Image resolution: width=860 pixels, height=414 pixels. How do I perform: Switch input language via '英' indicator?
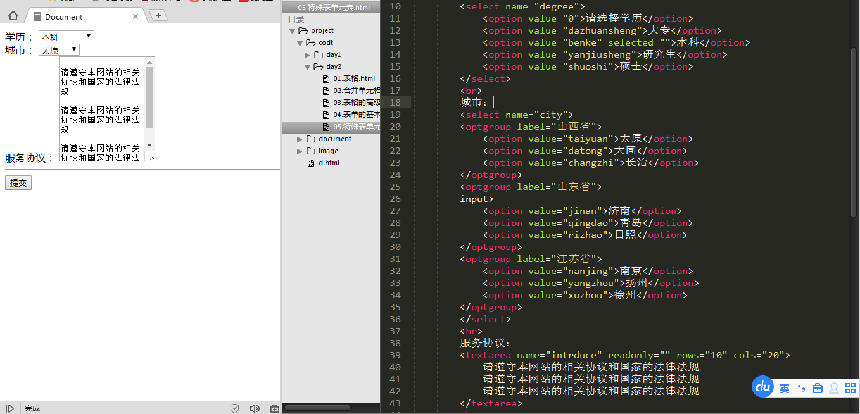[x=785, y=388]
